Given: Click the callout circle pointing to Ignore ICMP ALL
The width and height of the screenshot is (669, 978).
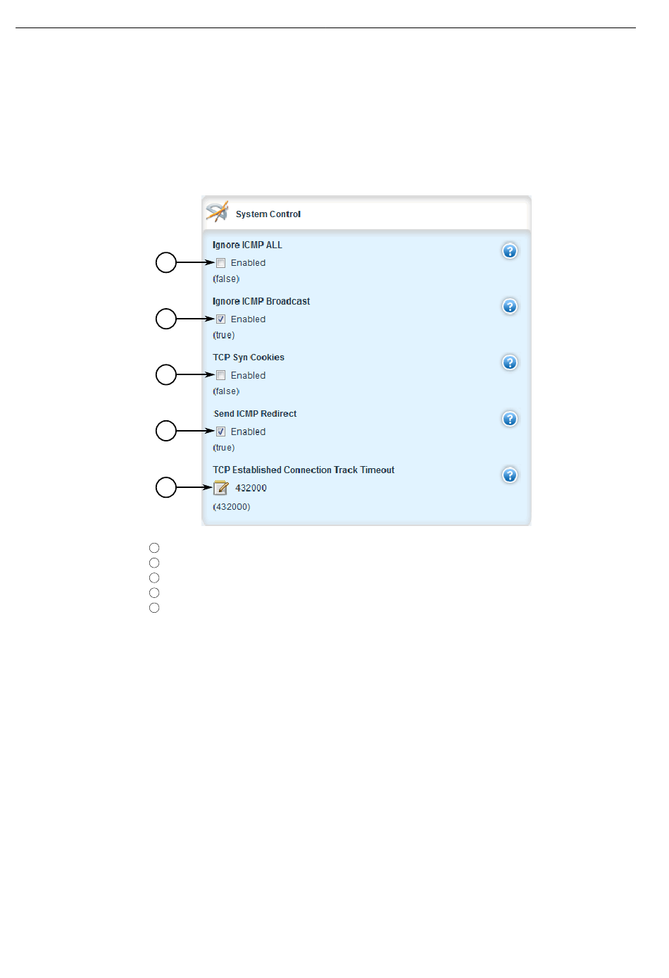Looking at the screenshot, I should pos(166,263).
